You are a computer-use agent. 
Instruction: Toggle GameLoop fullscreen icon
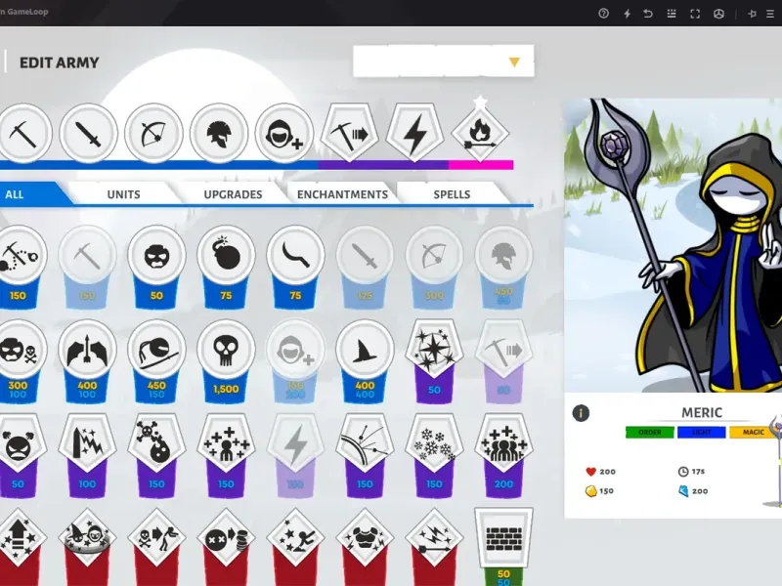[x=695, y=14]
